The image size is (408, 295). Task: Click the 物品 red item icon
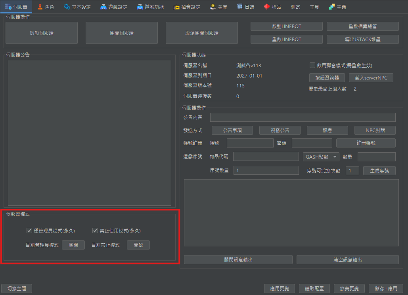266,7
